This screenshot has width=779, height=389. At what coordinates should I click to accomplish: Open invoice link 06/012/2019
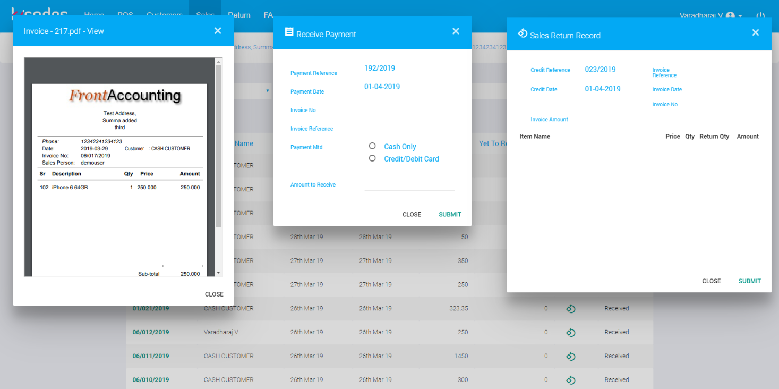[x=151, y=333]
